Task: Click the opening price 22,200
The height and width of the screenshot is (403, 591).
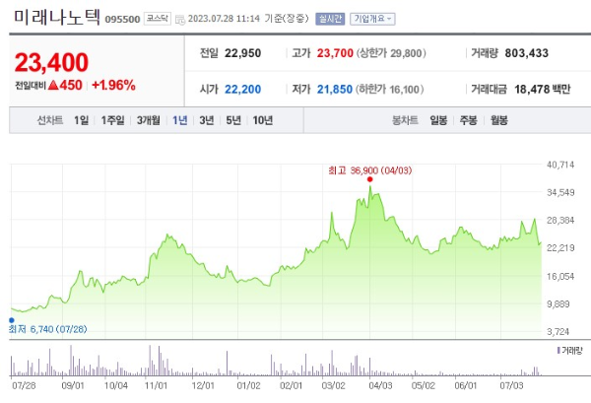Action: pyautogui.click(x=242, y=90)
